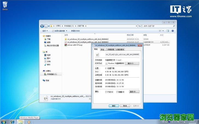199x124 pixels.
Task: Open the 组织 dropdown menu
Action: click(45, 31)
